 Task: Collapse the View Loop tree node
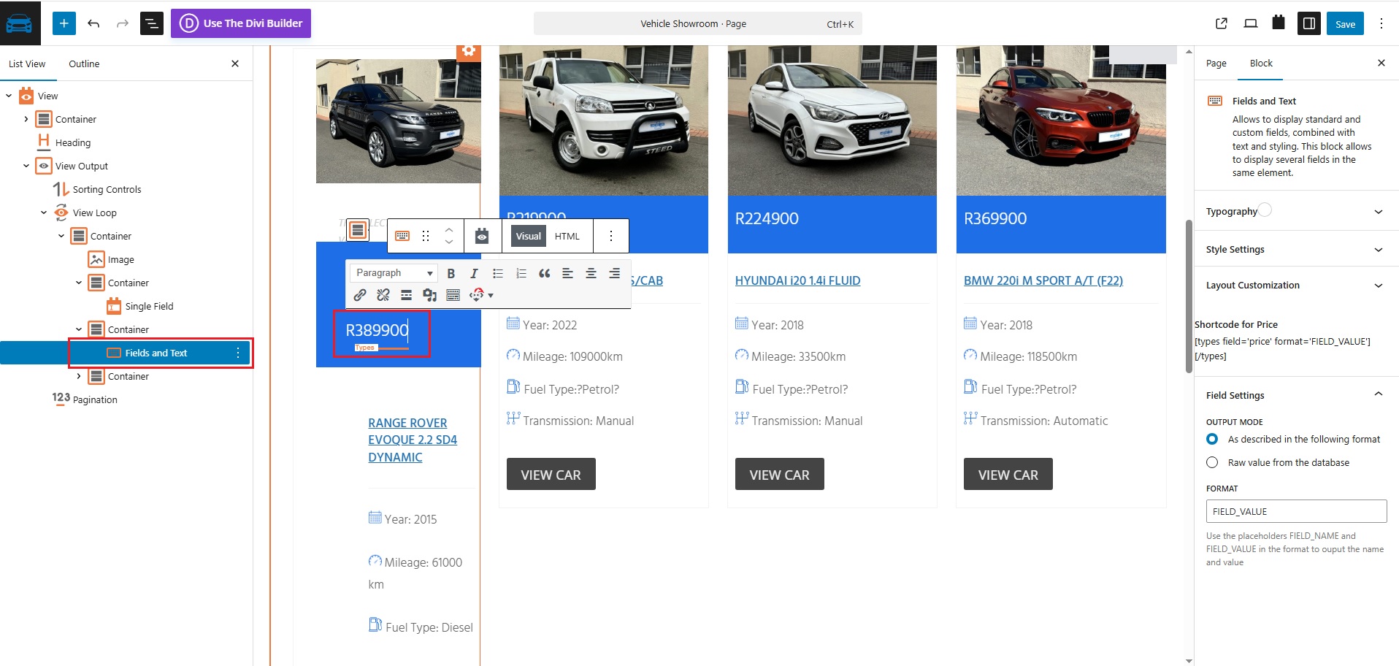(x=44, y=213)
